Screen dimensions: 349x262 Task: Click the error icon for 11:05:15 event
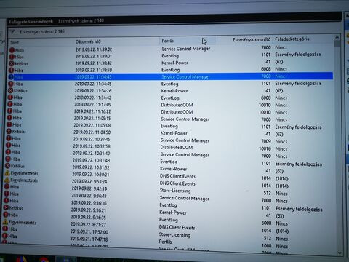9,118
